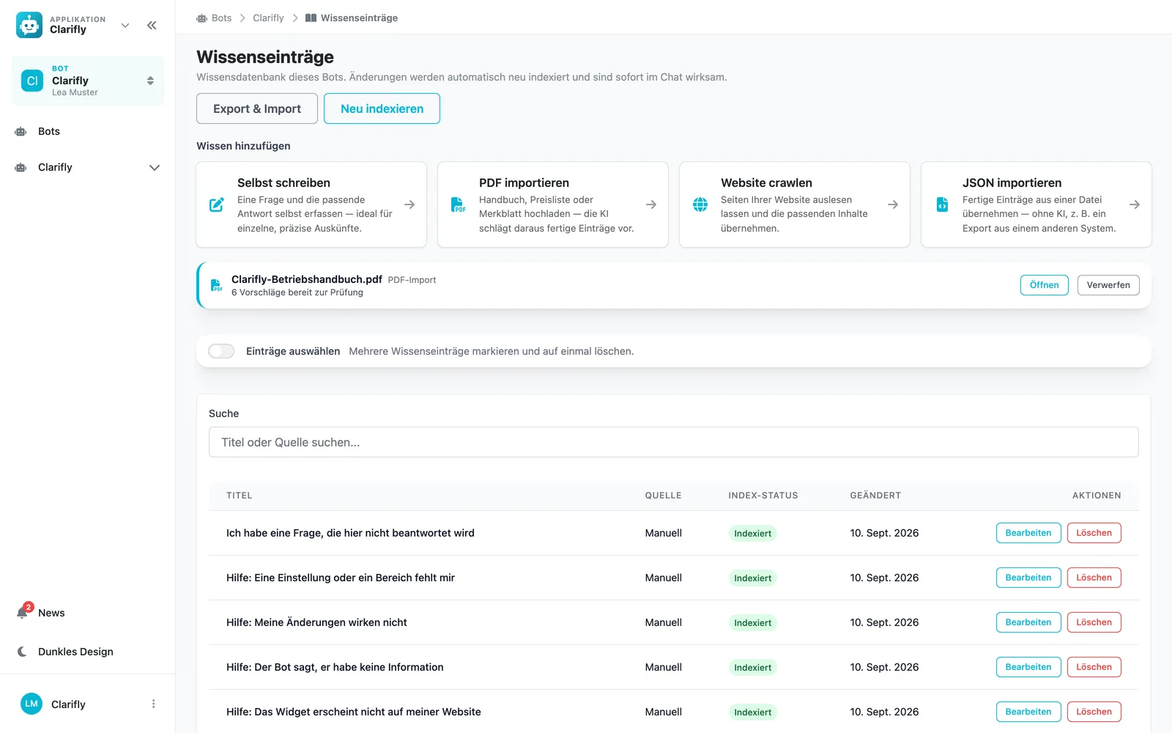Click the Clarifly robot app logo

click(x=29, y=25)
